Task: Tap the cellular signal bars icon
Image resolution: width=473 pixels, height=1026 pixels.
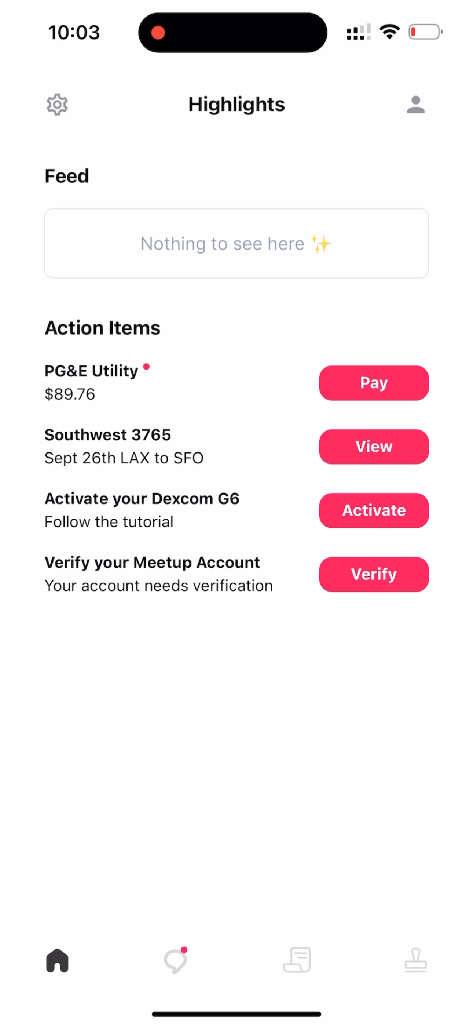Action: click(x=358, y=32)
